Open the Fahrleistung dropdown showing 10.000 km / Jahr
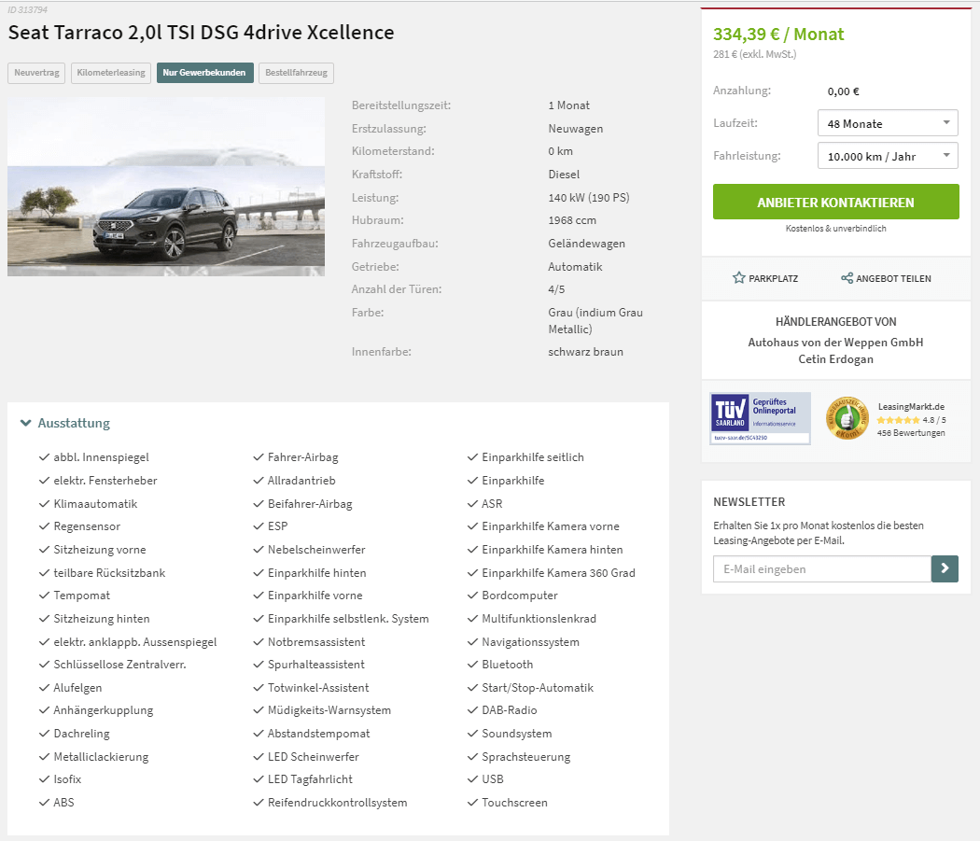This screenshot has width=980, height=841. coord(888,156)
